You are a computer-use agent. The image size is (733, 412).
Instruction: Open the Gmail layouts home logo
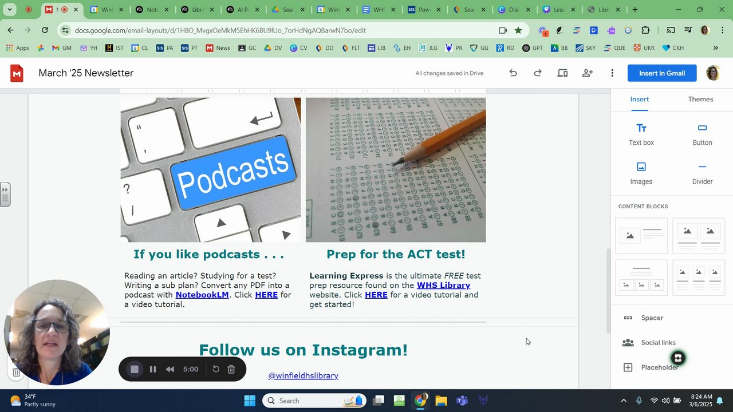coord(17,73)
